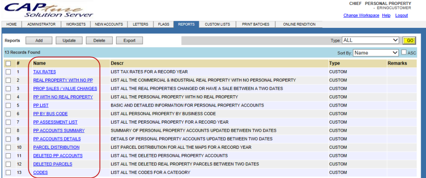The width and height of the screenshot is (426, 178).
Task: Select the DELETED PARCELS checkbox
Action: coord(9,164)
